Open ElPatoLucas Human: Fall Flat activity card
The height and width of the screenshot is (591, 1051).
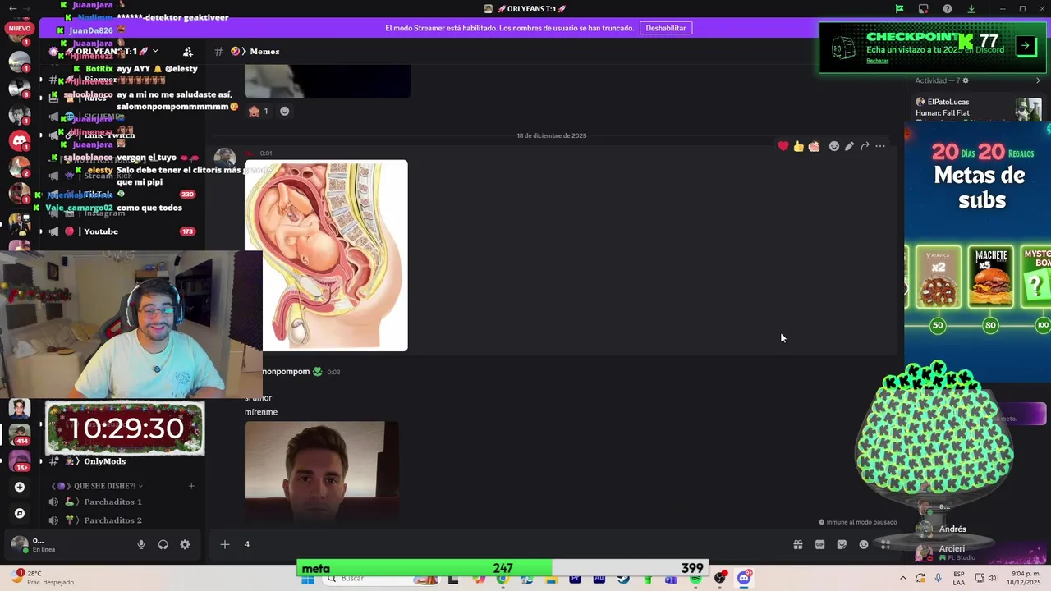pos(978,108)
